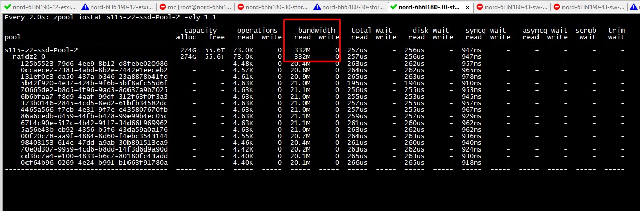Close the active nord-6h6i180-30-st tab

(x=467, y=7)
